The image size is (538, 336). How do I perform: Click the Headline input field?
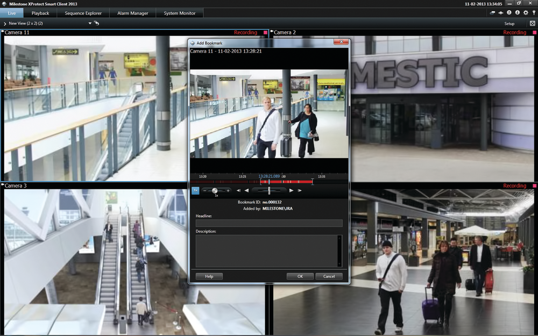269,223
